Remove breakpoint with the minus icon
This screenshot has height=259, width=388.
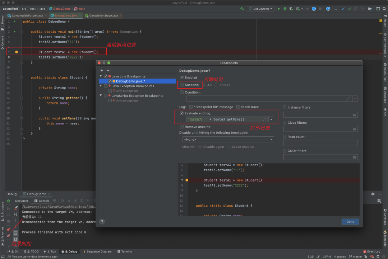point(108,70)
